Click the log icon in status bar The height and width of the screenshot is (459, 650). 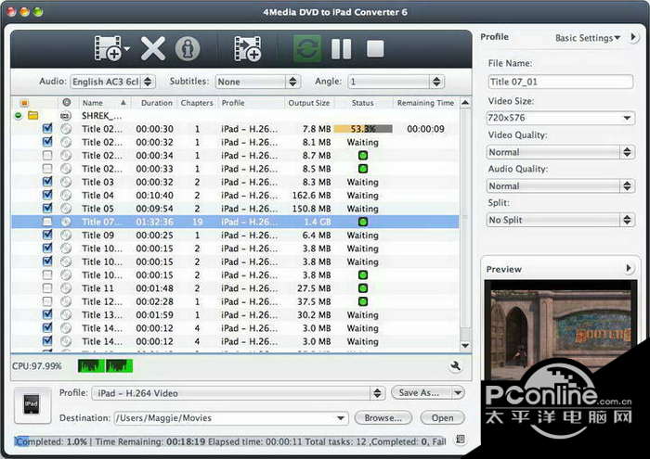461,440
